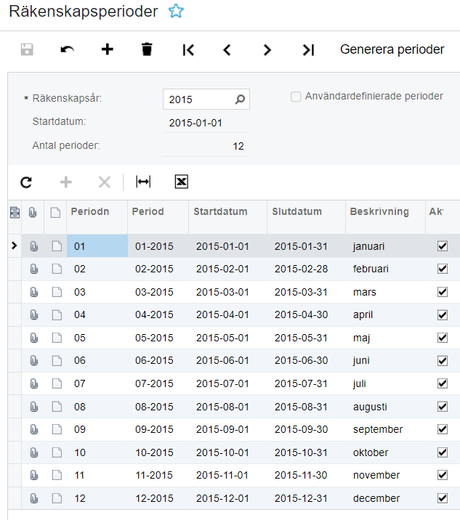Click end date 2015-02-28

306,269
